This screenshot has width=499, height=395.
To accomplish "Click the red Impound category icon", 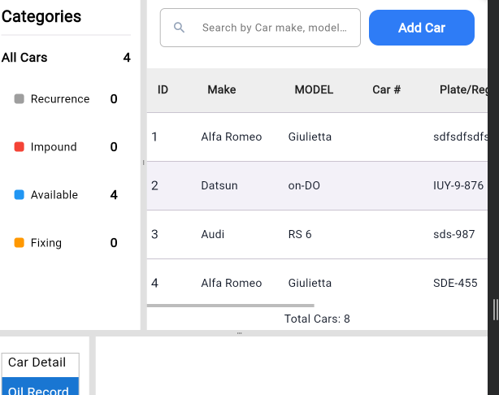I will point(20,147).
